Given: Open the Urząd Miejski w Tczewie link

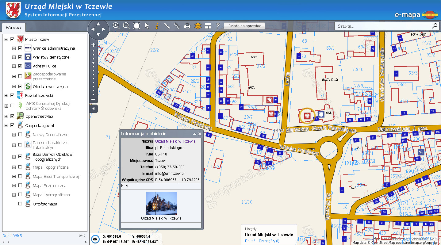Looking at the screenshot, I should (x=175, y=141).
